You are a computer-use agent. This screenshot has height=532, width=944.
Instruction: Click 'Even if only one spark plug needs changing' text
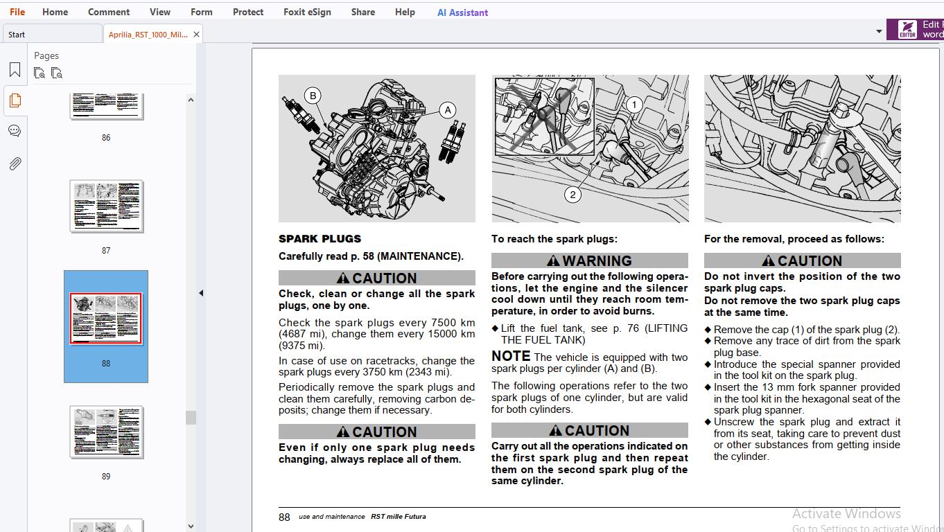tap(377, 453)
